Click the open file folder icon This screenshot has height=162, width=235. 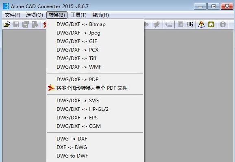click(7, 24)
